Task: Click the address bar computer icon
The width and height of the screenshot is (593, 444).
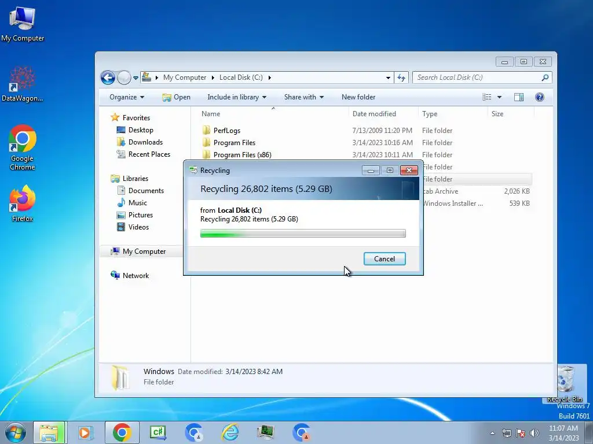Action: pyautogui.click(x=147, y=77)
